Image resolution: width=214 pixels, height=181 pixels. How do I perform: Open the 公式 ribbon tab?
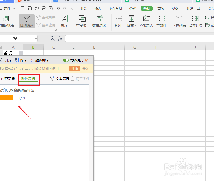133,9
